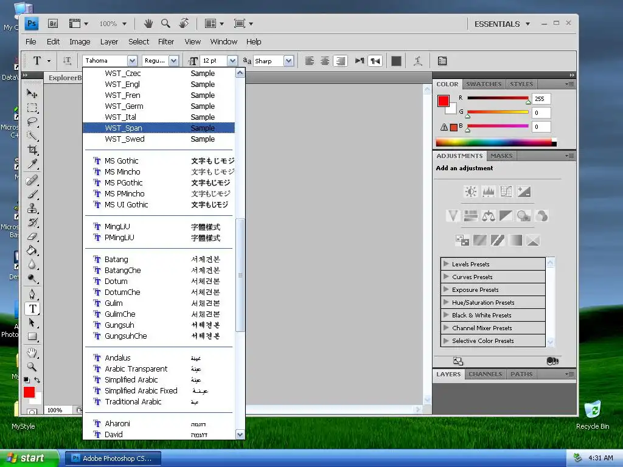Screen dimensions: 623x467
Task: Set center align text
Action: [325, 61]
